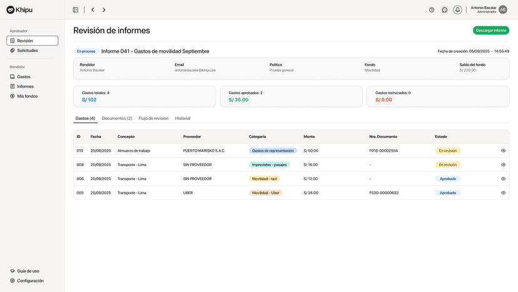This screenshot has height=292, width=518.
Task: View expense 008 with the eye icon
Action: coord(503,165)
